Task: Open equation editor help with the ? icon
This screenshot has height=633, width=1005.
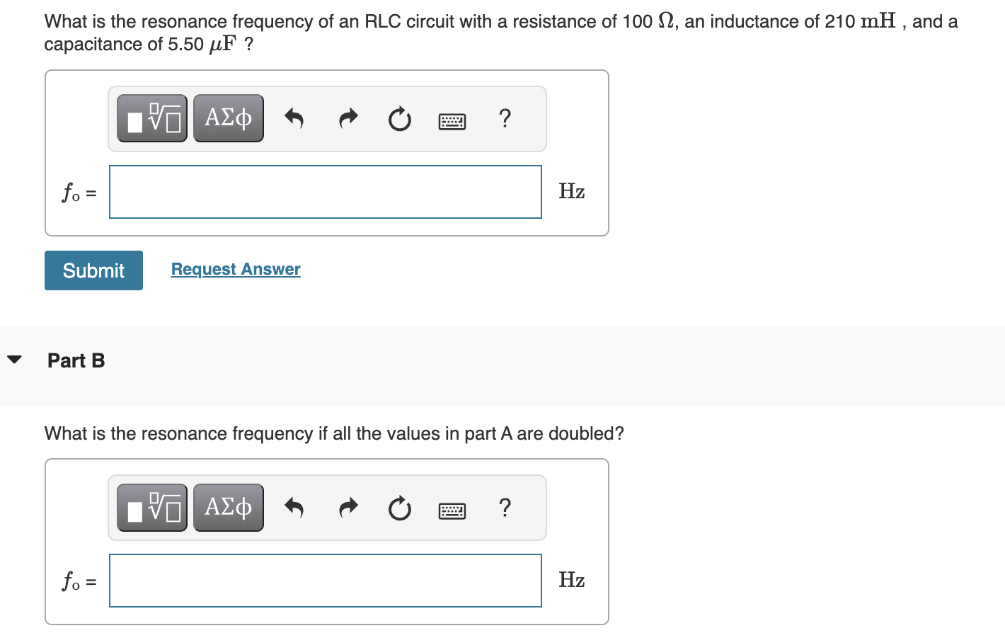Action: (x=505, y=119)
